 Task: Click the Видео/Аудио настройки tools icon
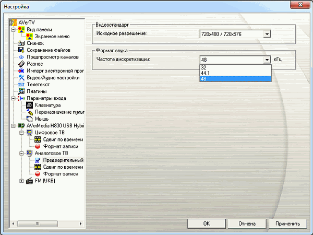point(21,77)
